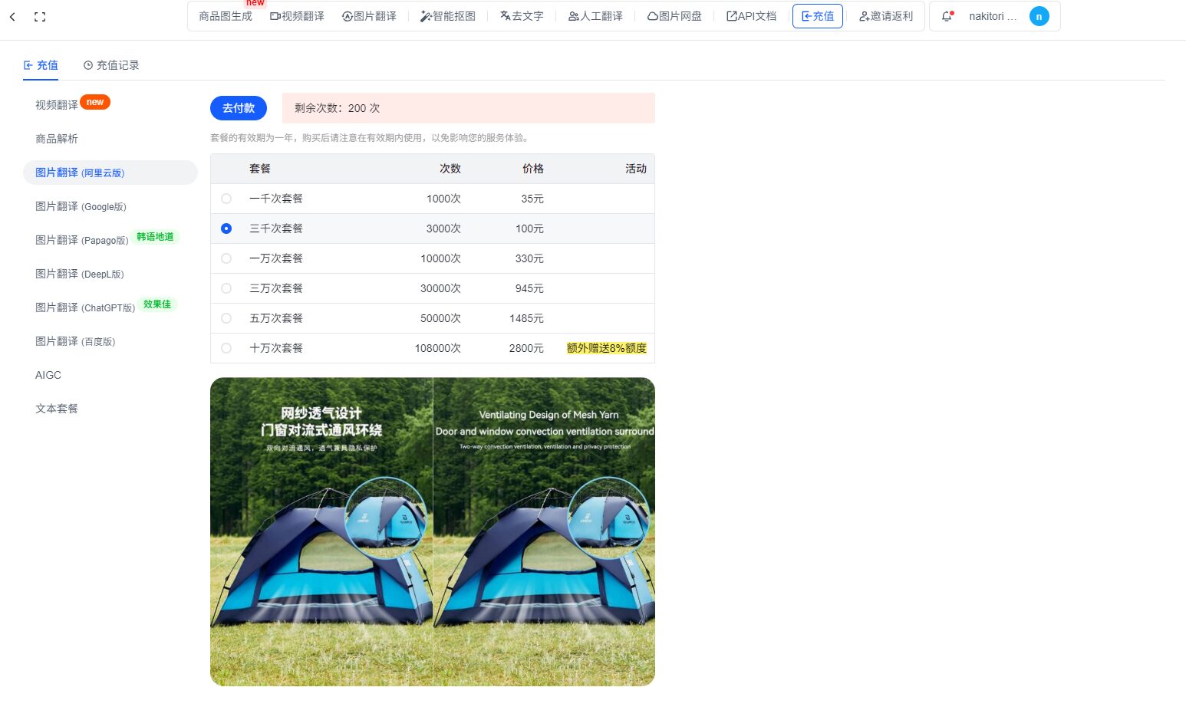Screen dimensions: 1186x720
Task: Select 图片翻译 (Google版) from sidebar
Action: pyautogui.click(x=81, y=206)
